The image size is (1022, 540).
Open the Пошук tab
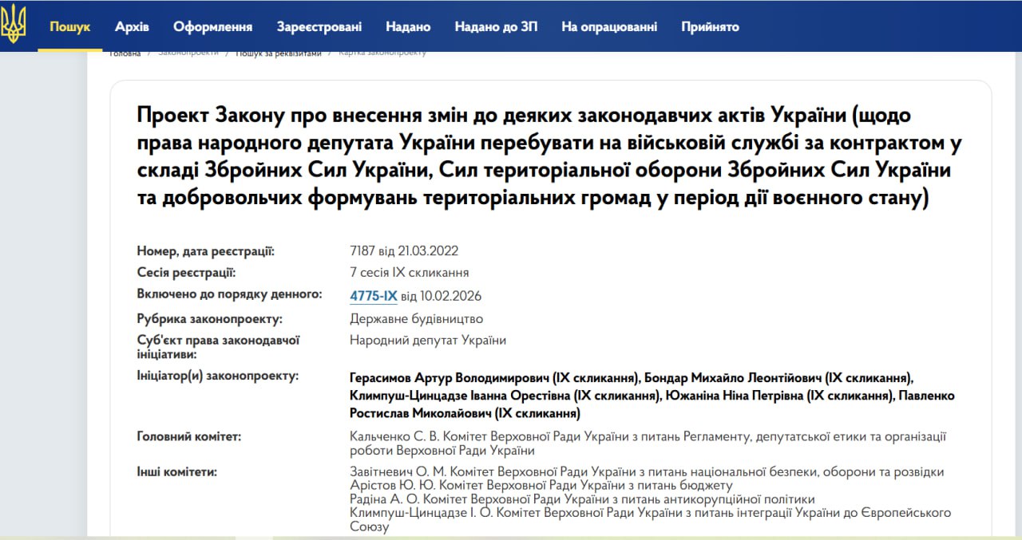[x=70, y=26]
